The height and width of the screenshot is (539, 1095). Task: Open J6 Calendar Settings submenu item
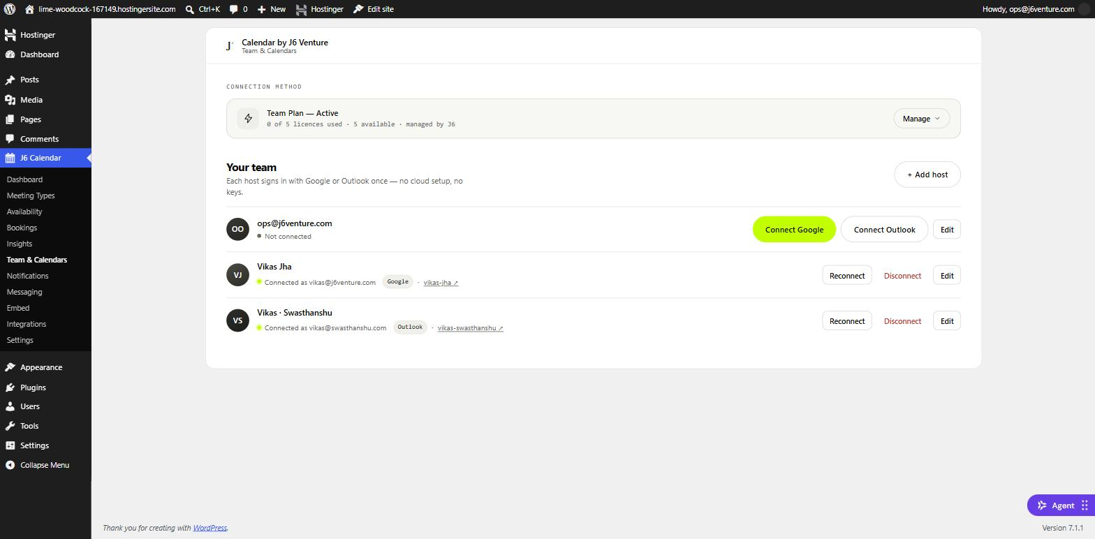[x=20, y=340]
